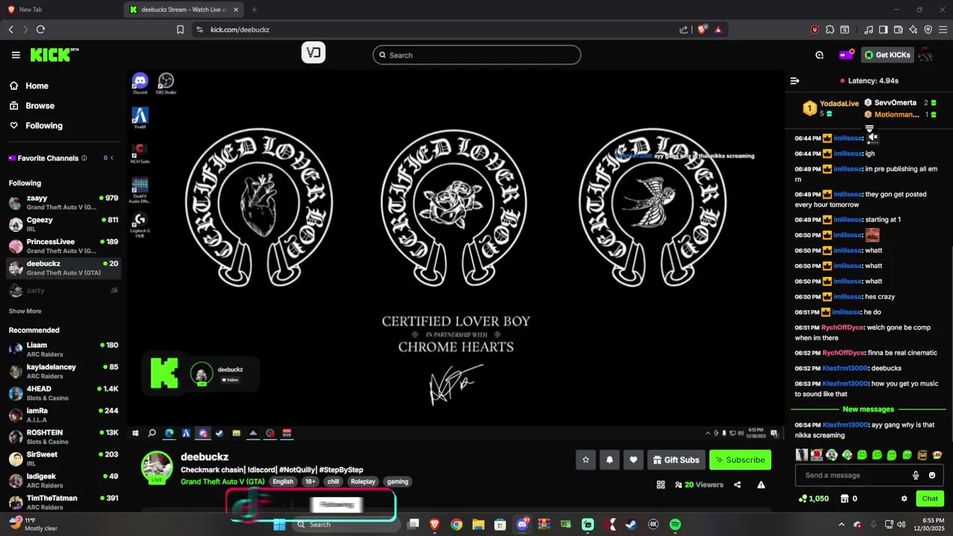Screen dimensions: 953x536
Task: Open the Kick clips/replay icon in header
Action: [x=820, y=55]
